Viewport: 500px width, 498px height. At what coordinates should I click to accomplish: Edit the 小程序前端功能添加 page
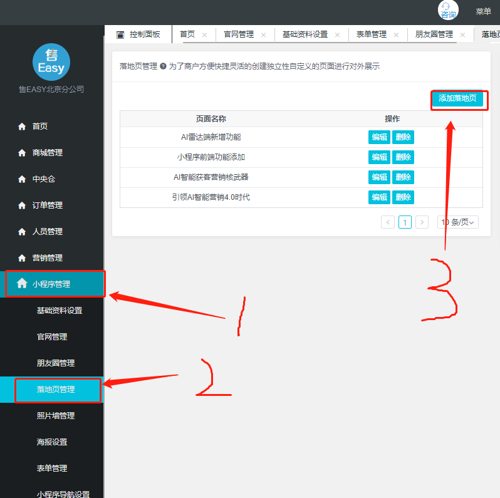tap(379, 157)
